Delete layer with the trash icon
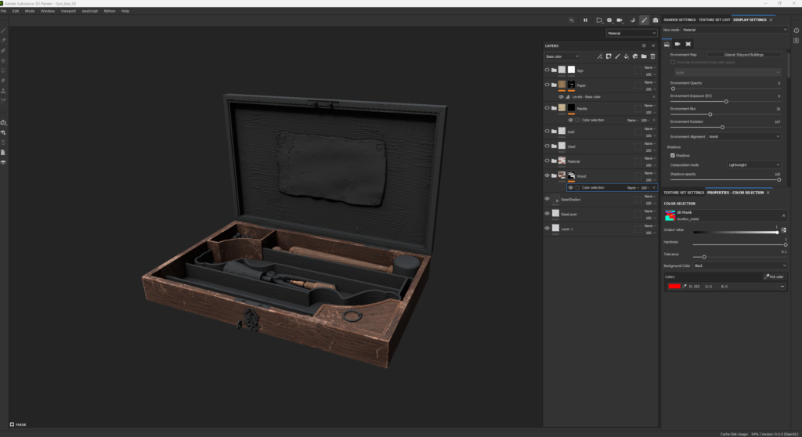 pyautogui.click(x=652, y=56)
